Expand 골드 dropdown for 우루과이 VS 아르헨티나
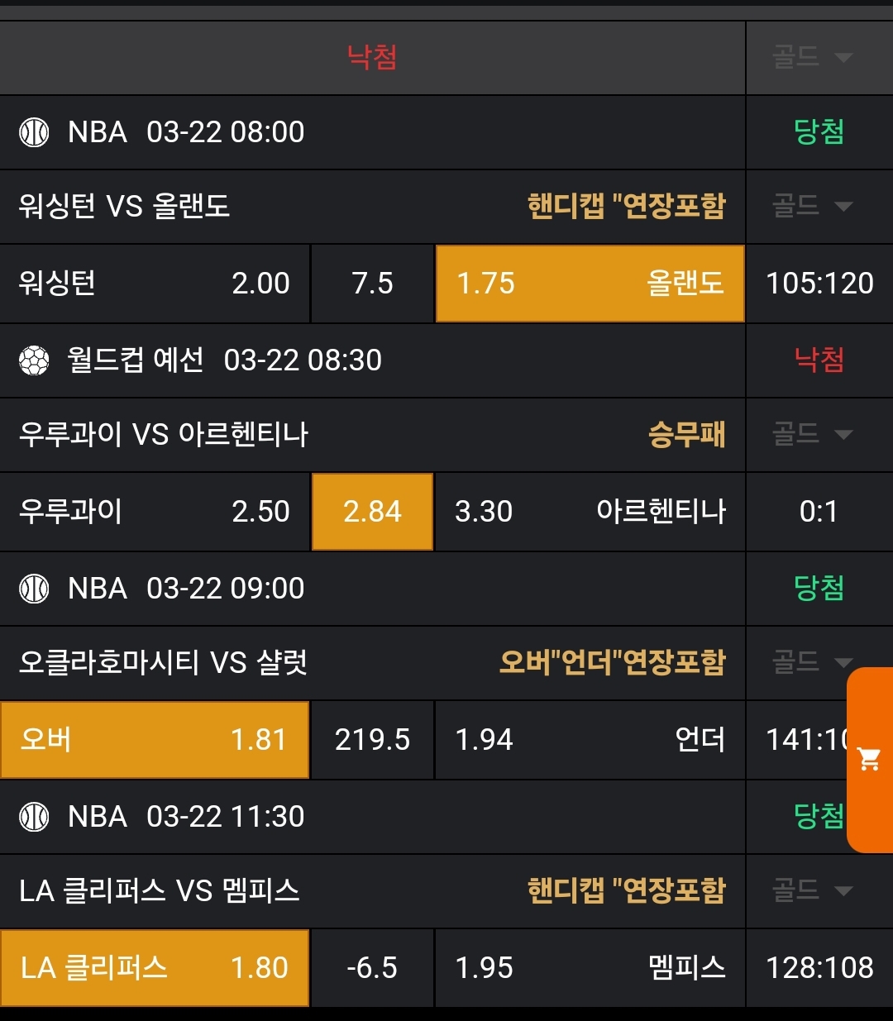This screenshot has height=1021, width=893. coord(812,434)
